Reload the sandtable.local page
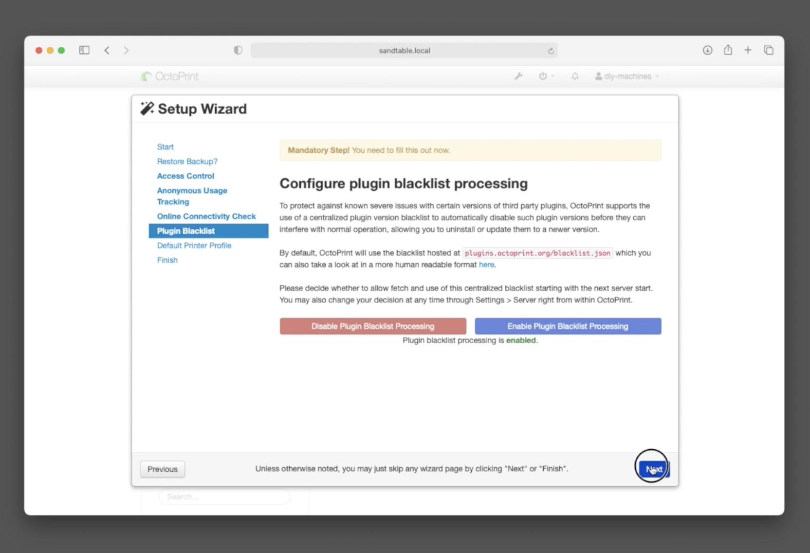Image resolution: width=810 pixels, height=553 pixels. (x=551, y=51)
